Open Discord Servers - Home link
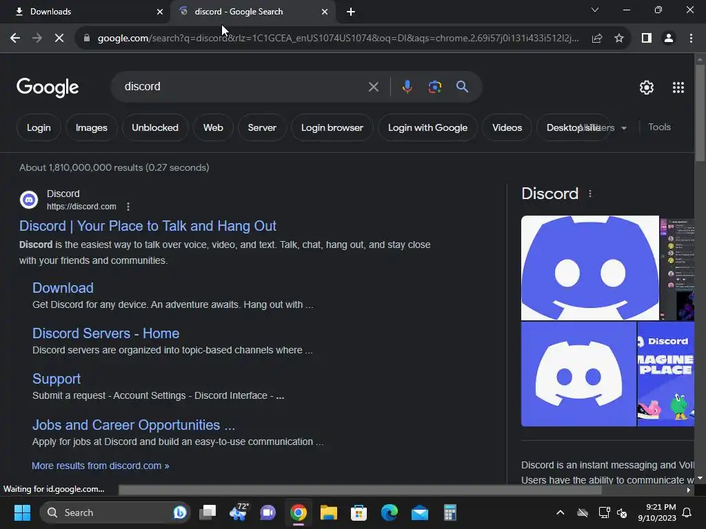 [105, 333]
